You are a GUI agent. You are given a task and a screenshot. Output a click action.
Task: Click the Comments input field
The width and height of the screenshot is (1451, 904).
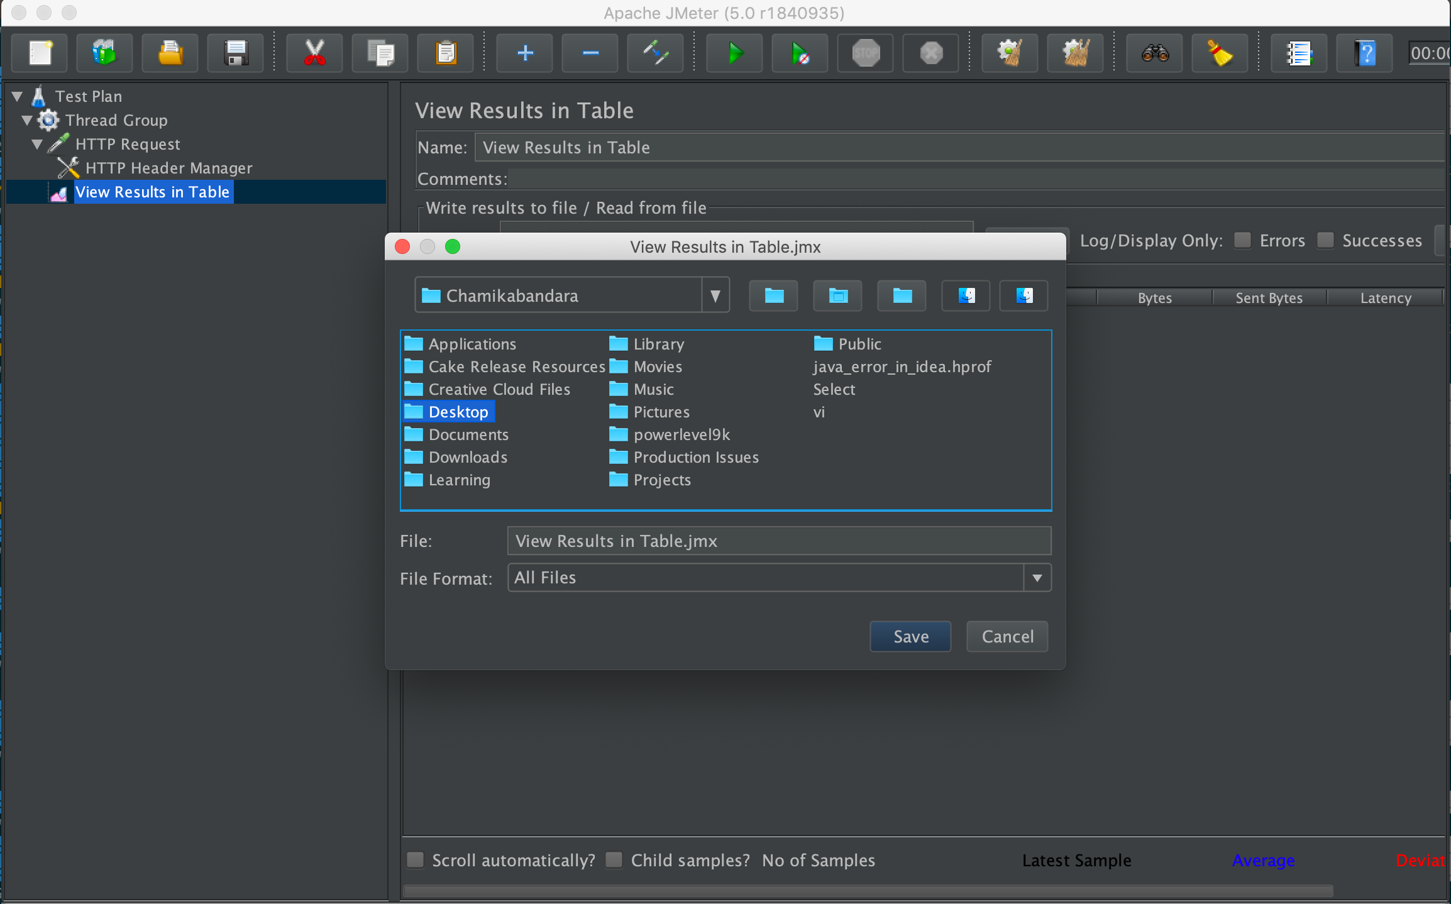pos(976,179)
